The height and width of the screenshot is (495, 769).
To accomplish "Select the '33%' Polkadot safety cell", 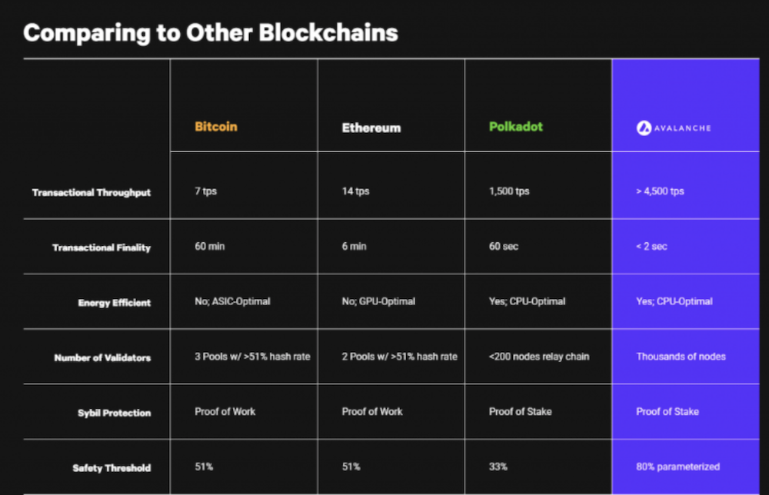I will [498, 467].
